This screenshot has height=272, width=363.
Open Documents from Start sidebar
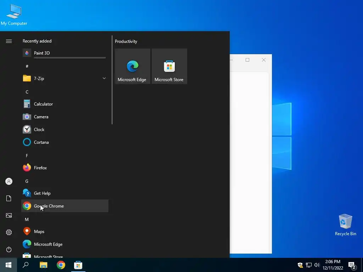click(x=9, y=198)
